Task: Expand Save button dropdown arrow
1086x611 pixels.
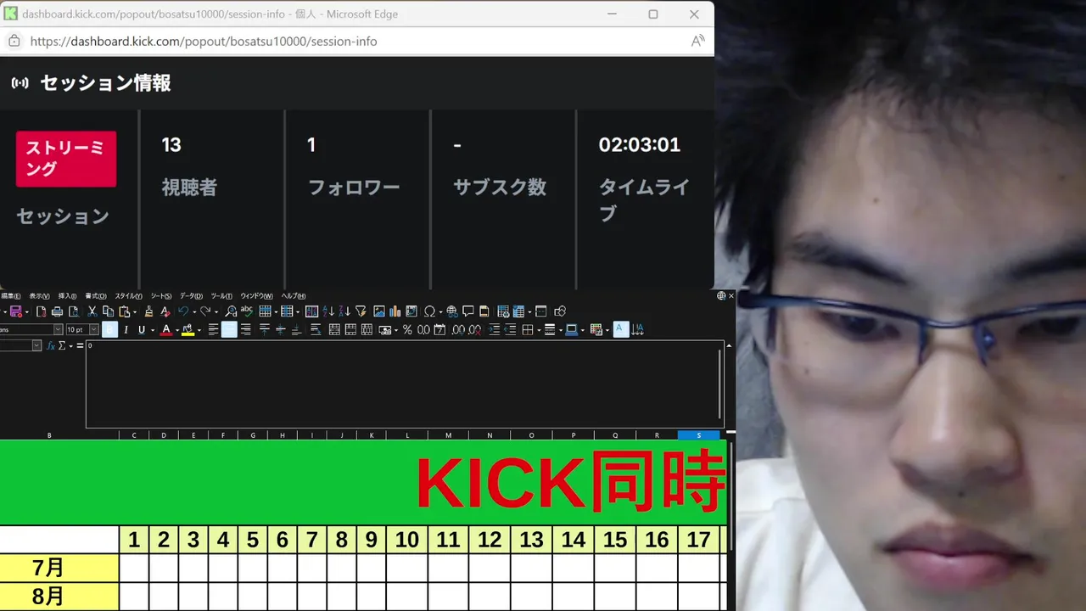Action: (x=27, y=311)
